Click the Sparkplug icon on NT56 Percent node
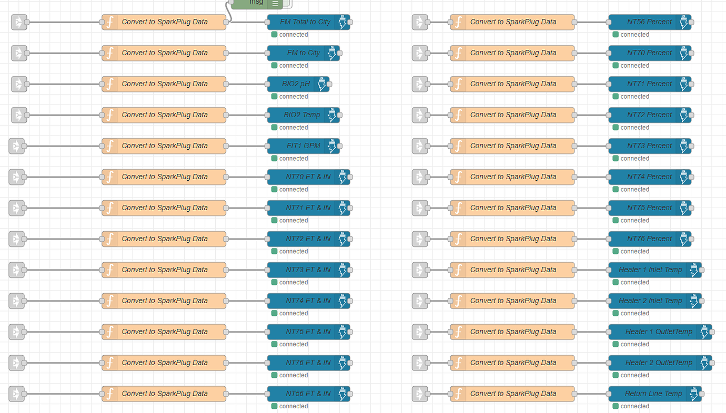The width and height of the screenshot is (726, 413). [x=684, y=22]
